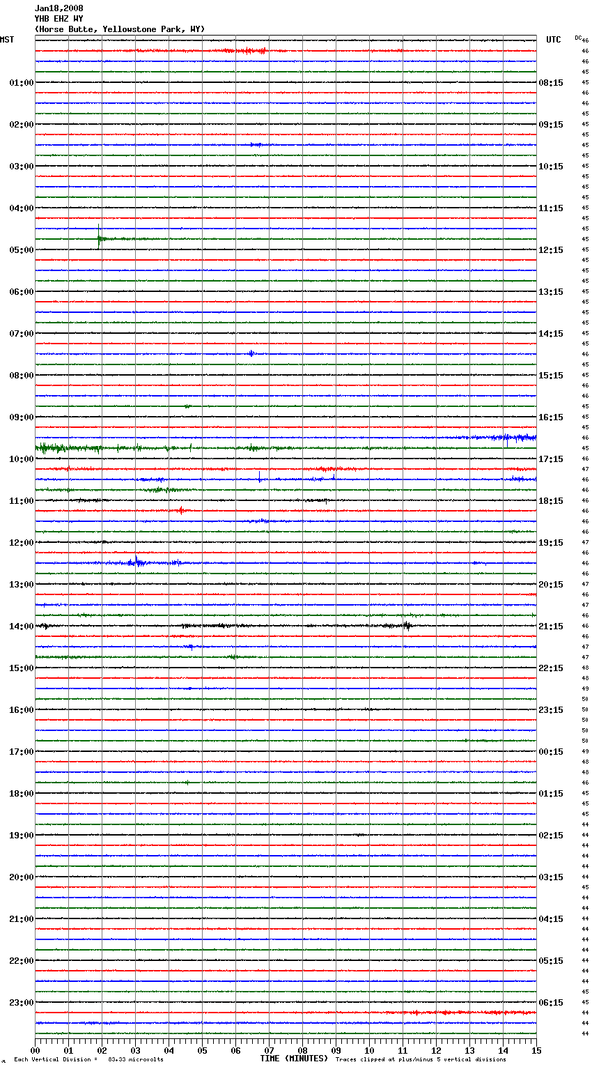Screen dimensions: 592x1069
Task: Click the date header "Jan18,2008"
Action: 59,8
